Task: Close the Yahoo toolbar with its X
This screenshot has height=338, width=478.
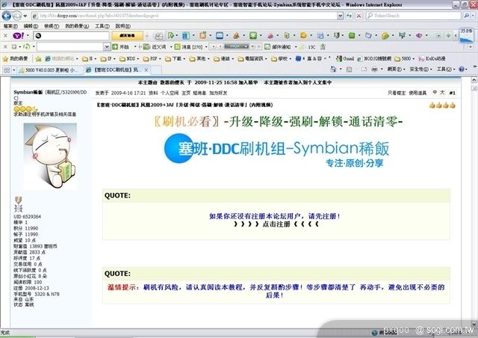Action: (x=5, y=36)
